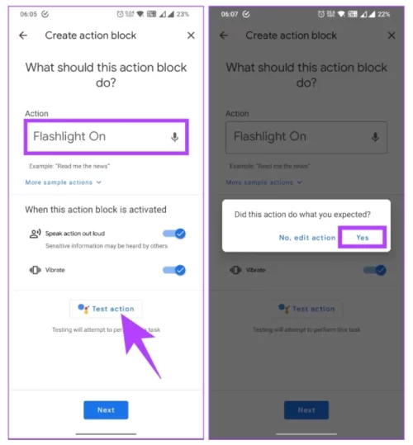Tap the blue Next button on the left screen
Viewport: 413px width, 445px height.
106,409
